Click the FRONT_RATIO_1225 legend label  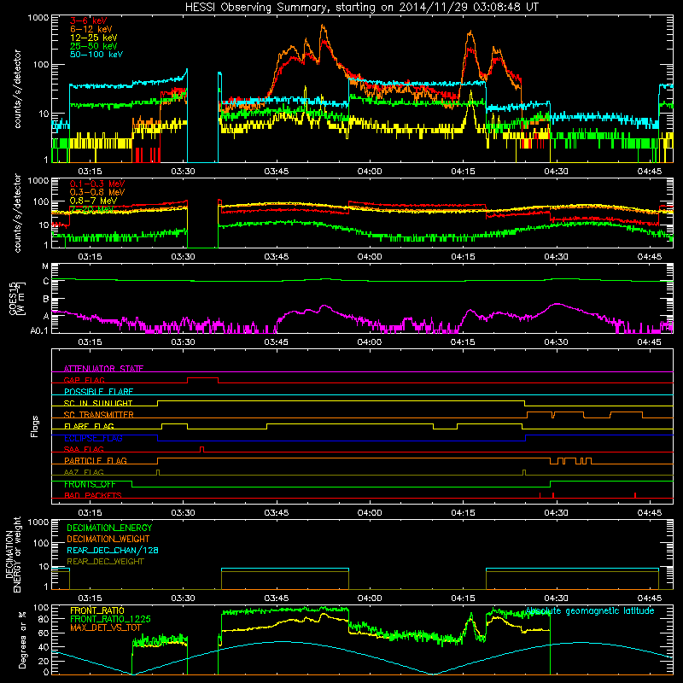tap(110, 618)
